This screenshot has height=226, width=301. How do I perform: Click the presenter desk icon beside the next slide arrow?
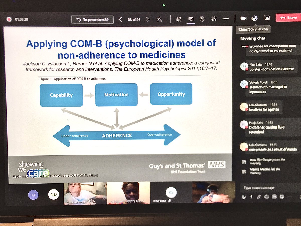tap(160, 19)
